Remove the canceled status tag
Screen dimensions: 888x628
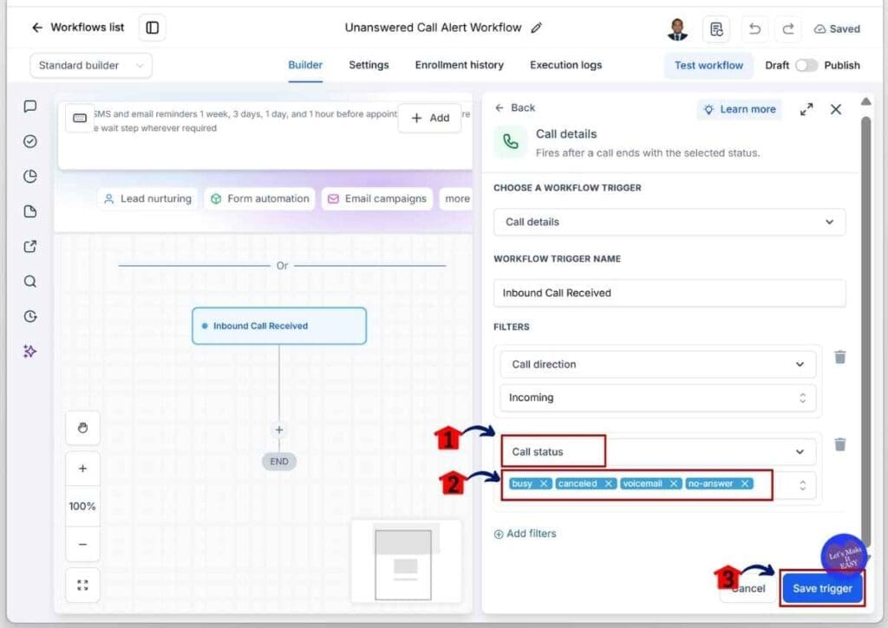pyautogui.click(x=608, y=483)
